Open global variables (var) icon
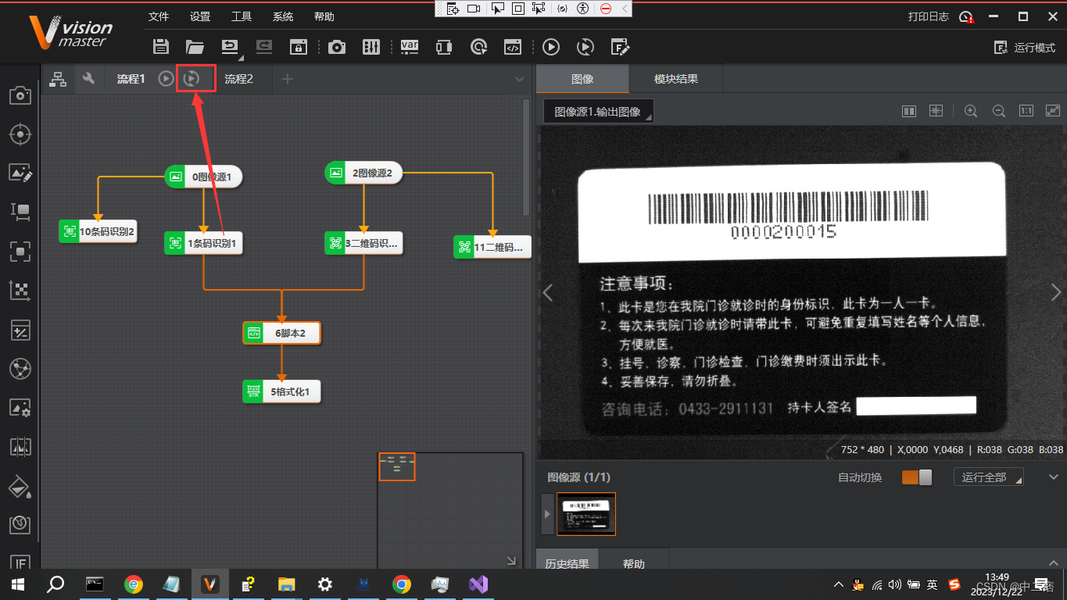1067x600 pixels. [x=410, y=47]
